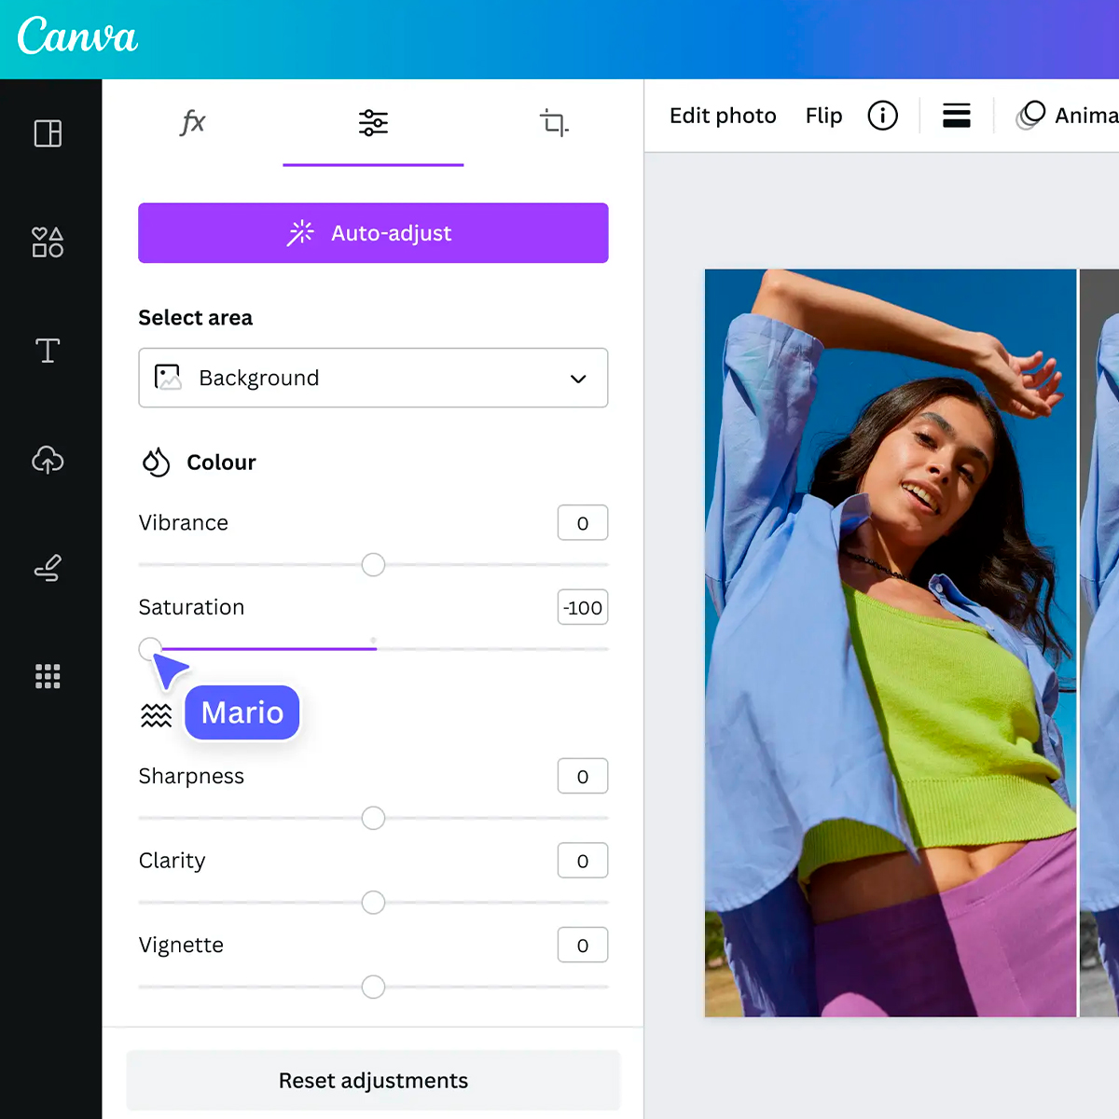Viewport: 1119px width, 1119px height.
Task: Switch to the fx effects tab
Action: [192, 122]
